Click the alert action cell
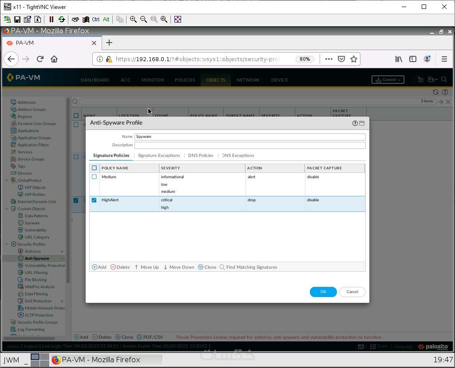The width and height of the screenshot is (455, 368). 251,177
